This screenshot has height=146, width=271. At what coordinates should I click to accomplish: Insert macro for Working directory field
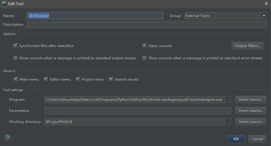click(x=251, y=122)
